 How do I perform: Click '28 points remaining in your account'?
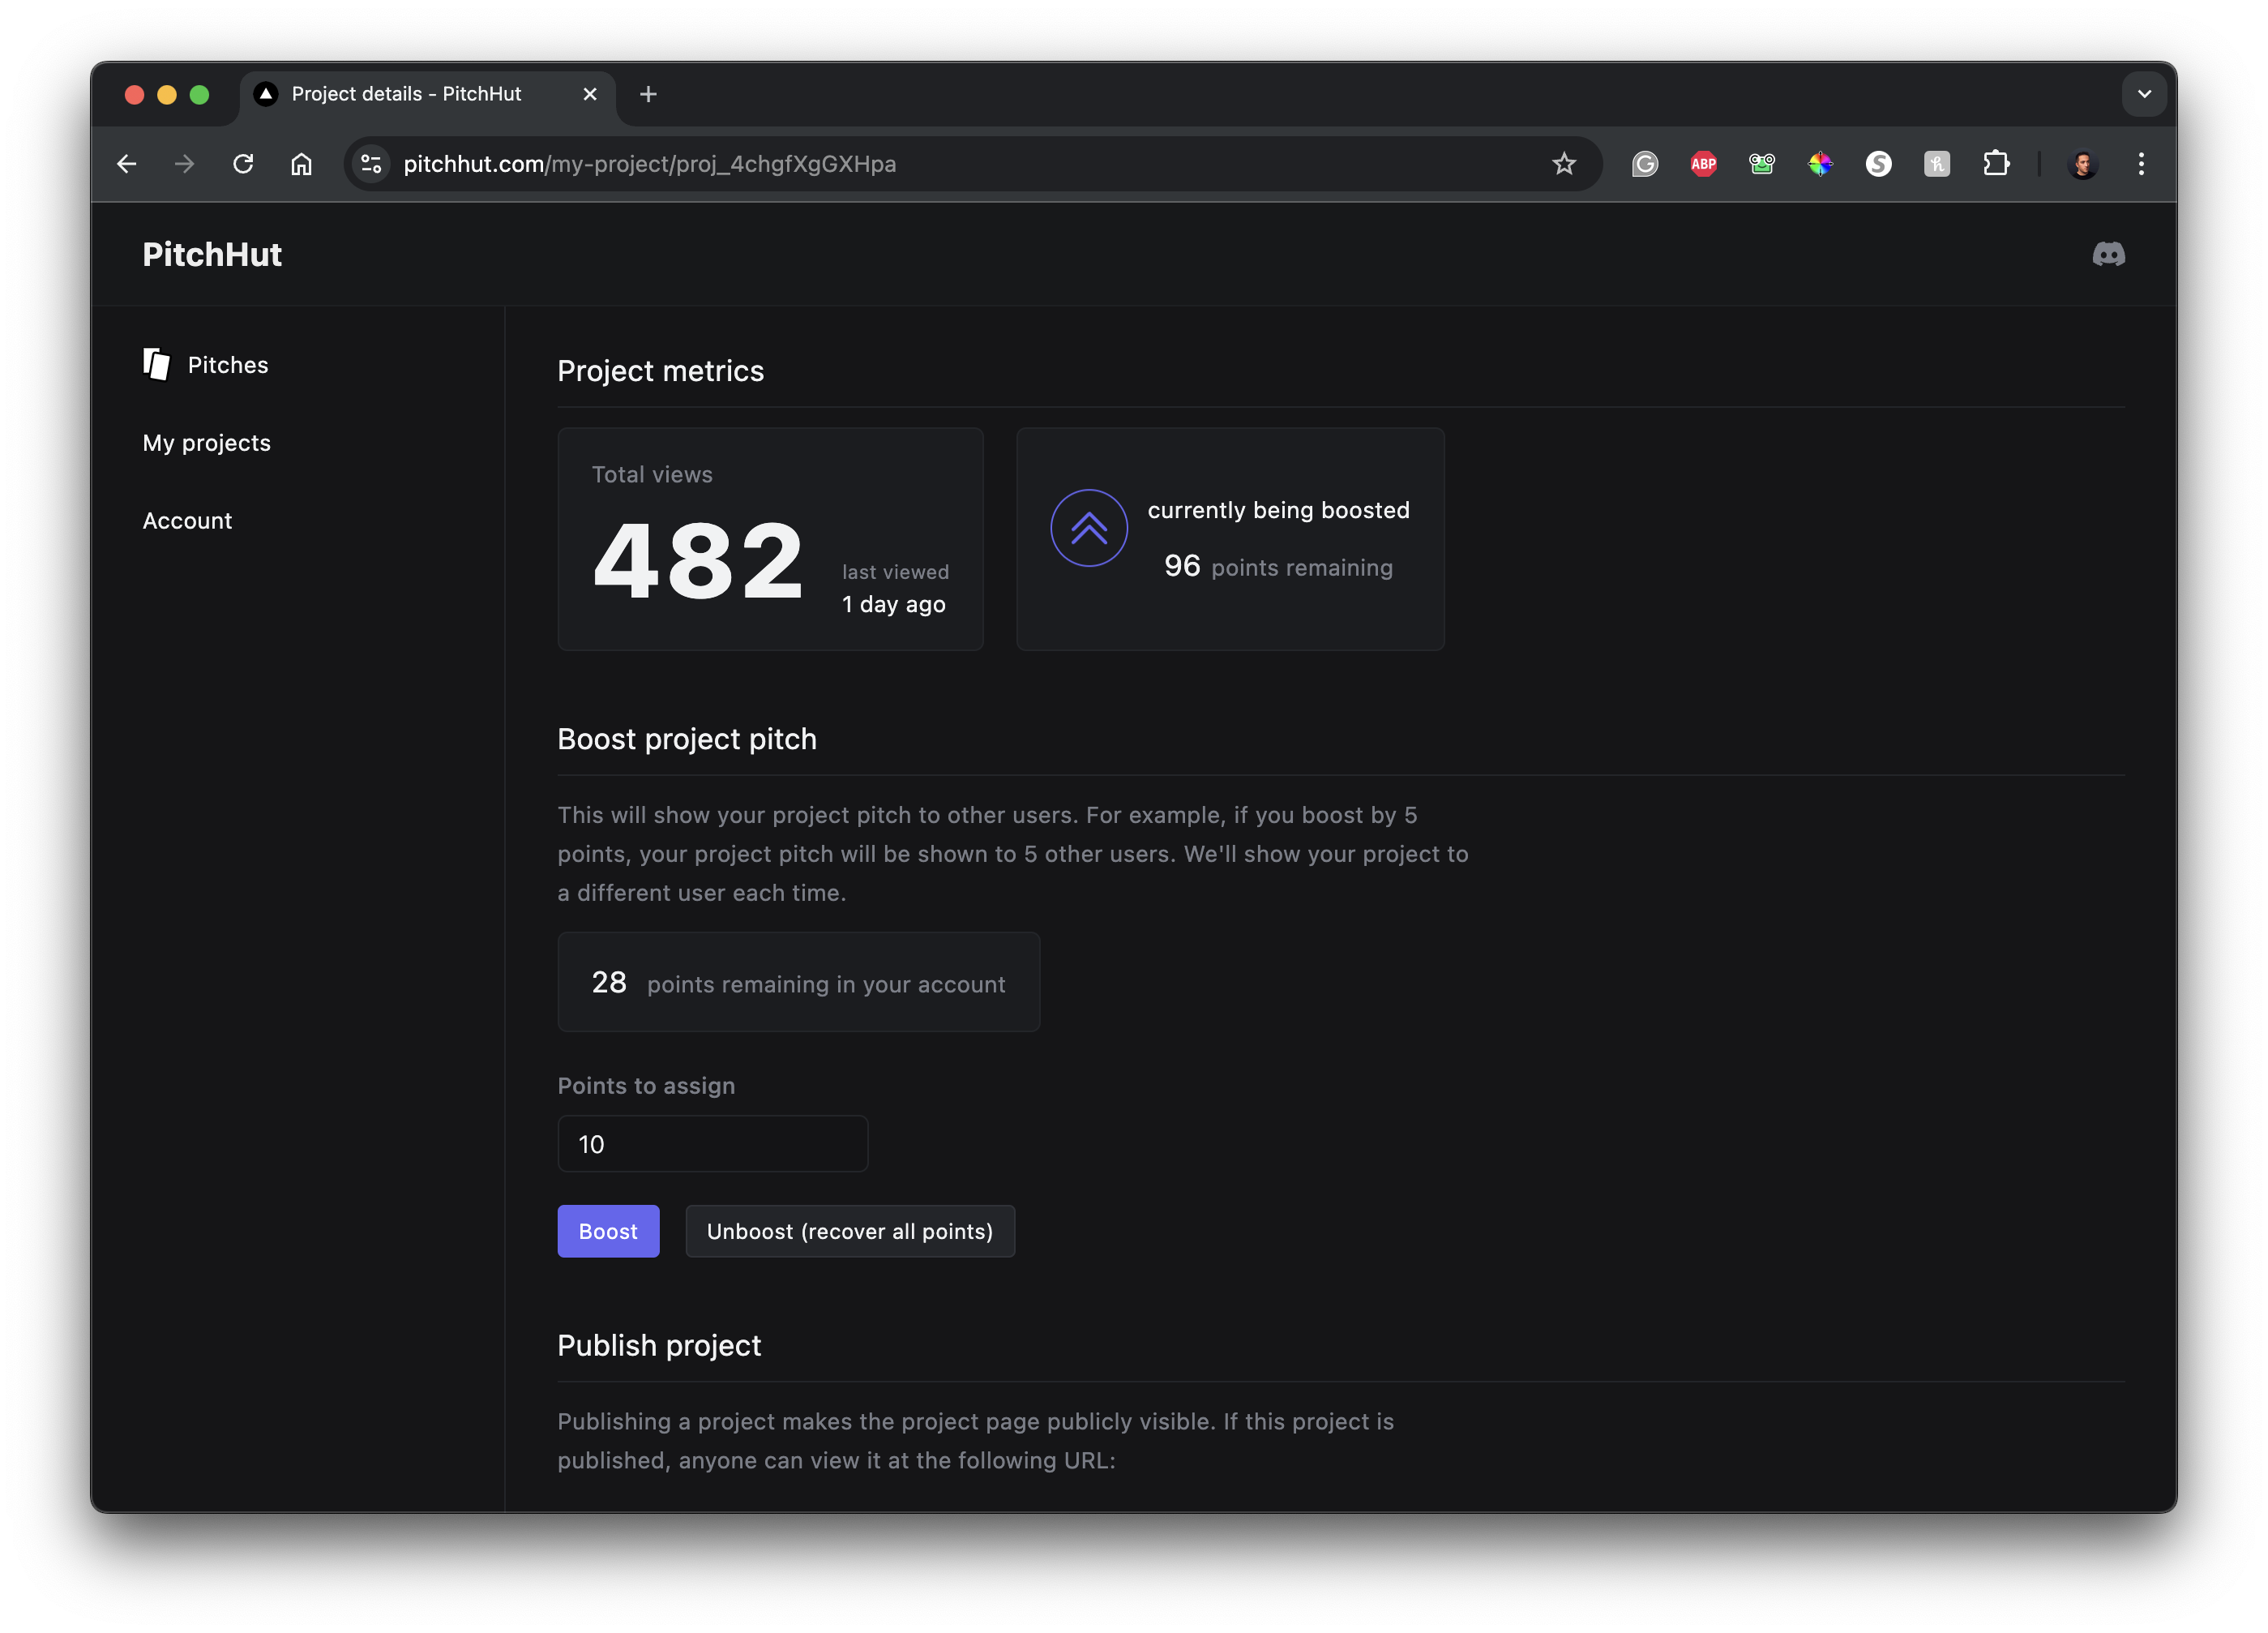[x=798, y=983]
